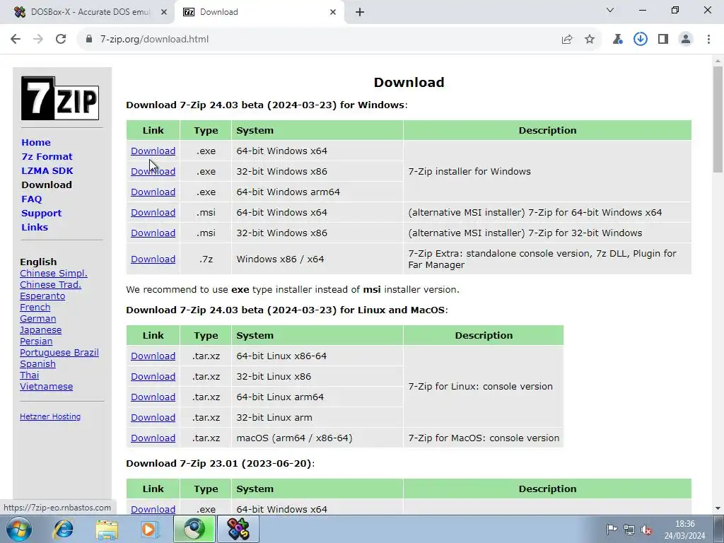The height and width of the screenshot is (543, 724).
Task: Switch language to Japanese
Action: tap(40, 330)
